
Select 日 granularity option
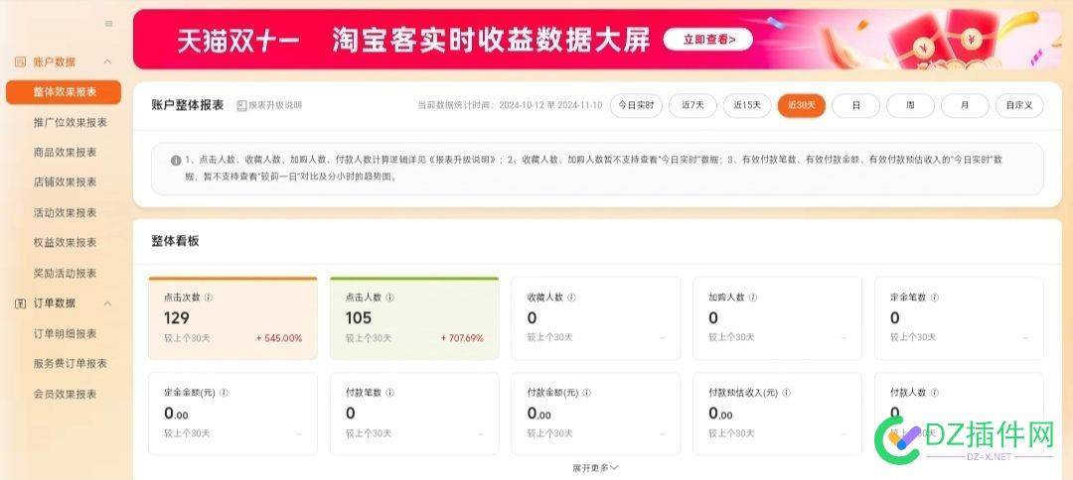coord(856,106)
